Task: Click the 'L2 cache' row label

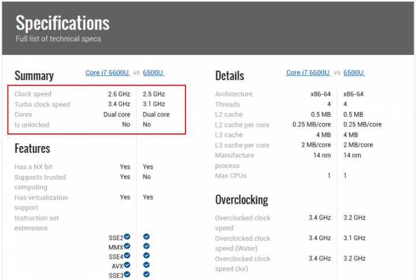Action: [x=229, y=114]
